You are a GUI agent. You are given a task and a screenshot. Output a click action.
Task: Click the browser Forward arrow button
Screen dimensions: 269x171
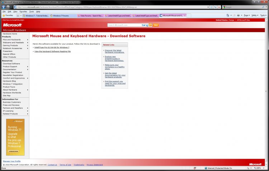coord(8,7)
